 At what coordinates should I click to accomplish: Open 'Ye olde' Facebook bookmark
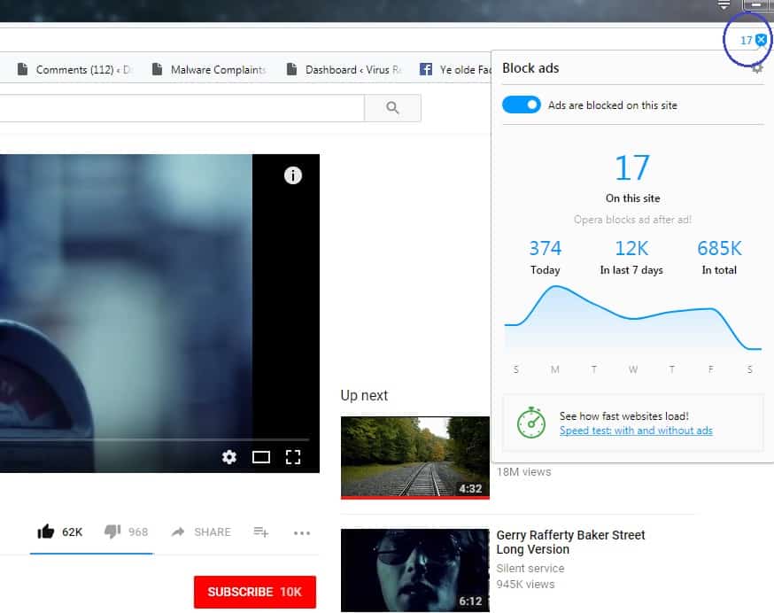454,70
